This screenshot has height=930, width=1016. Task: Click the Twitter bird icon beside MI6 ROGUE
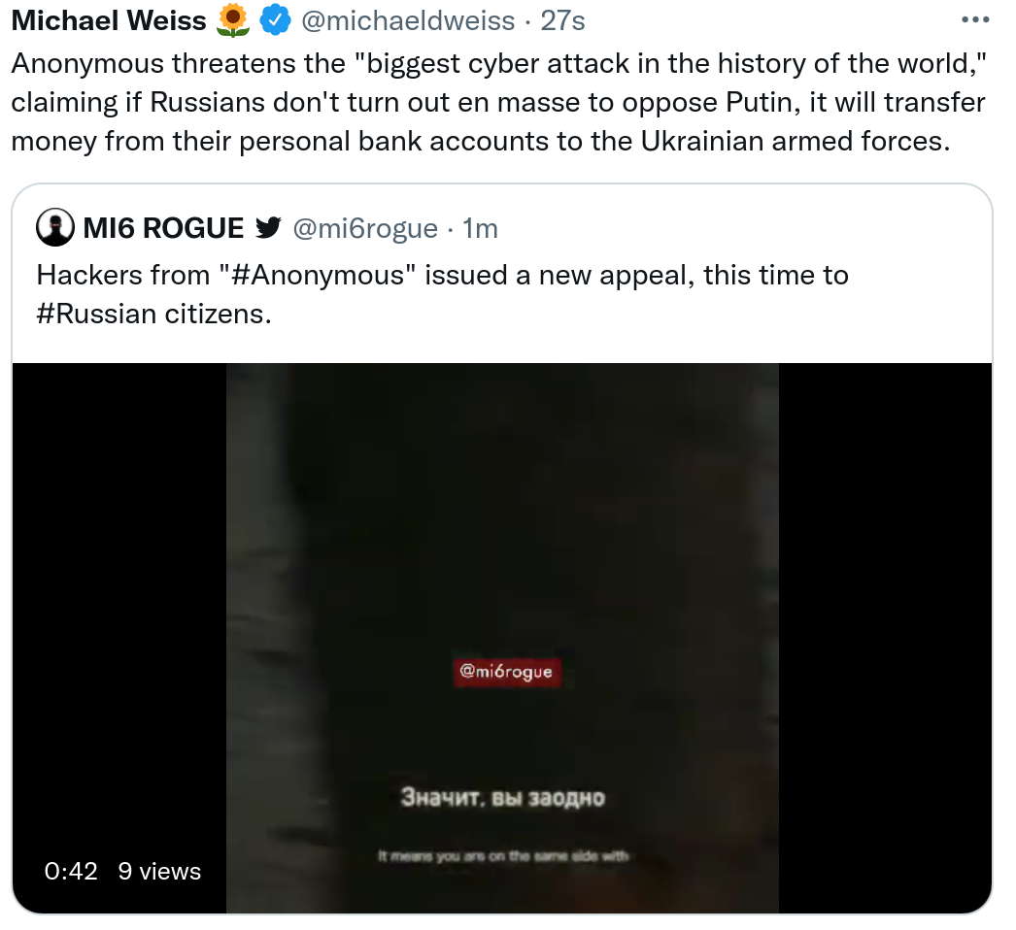(x=268, y=227)
